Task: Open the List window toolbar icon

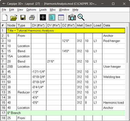Action: click(x=61, y=17)
